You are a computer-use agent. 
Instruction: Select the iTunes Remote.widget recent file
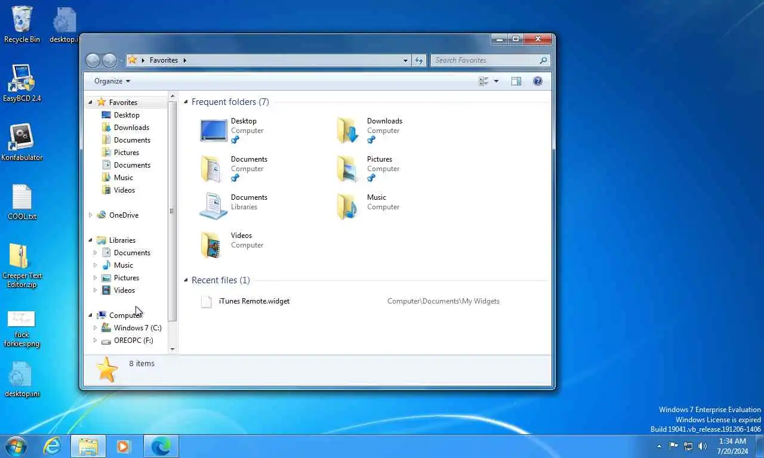(254, 301)
